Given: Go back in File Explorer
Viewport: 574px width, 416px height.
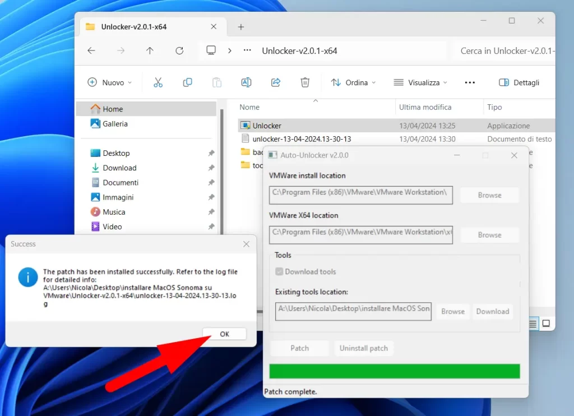Looking at the screenshot, I should pyautogui.click(x=91, y=50).
